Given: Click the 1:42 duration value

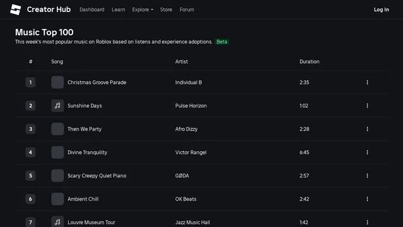Looking at the screenshot, I should tap(304, 222).
